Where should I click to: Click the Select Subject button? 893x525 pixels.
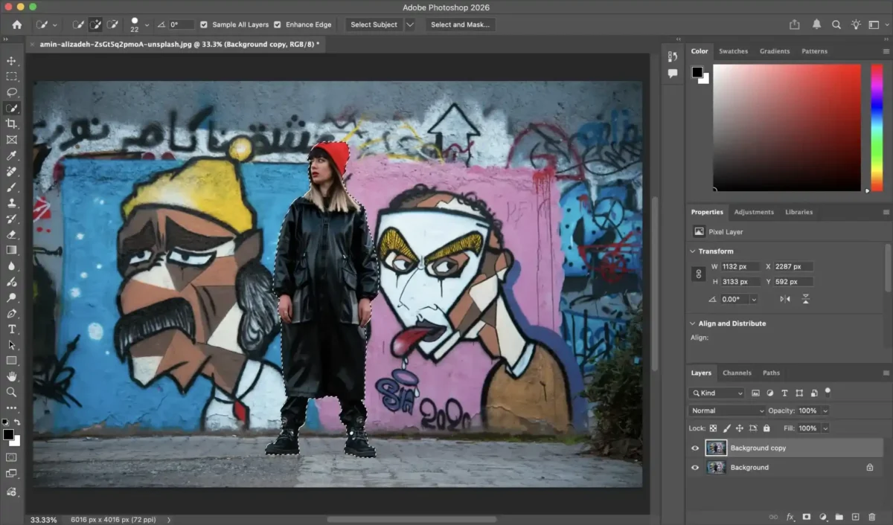(374, 25)
